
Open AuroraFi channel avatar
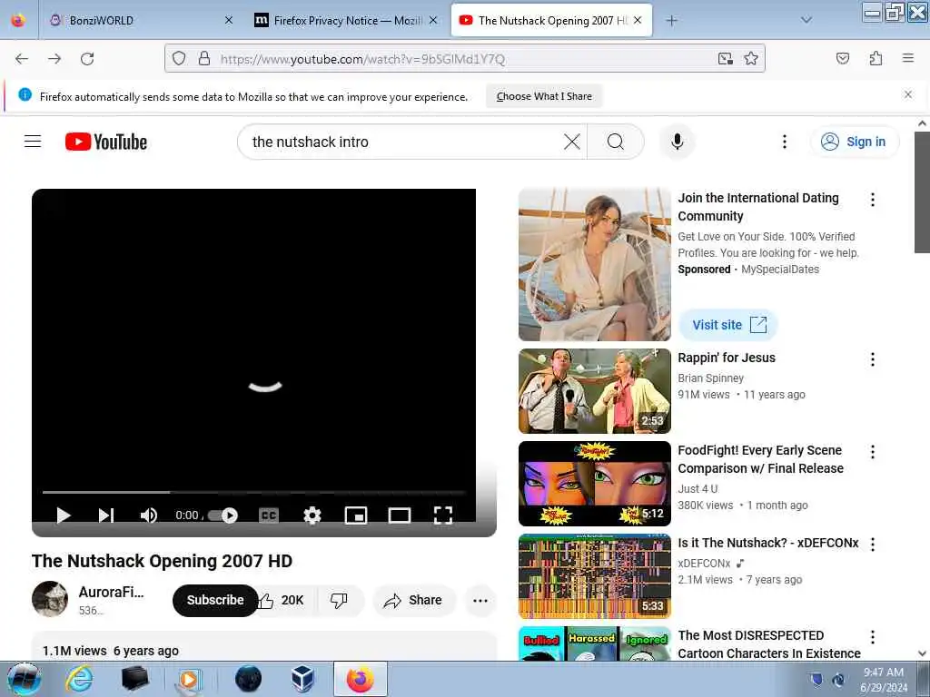50,599
